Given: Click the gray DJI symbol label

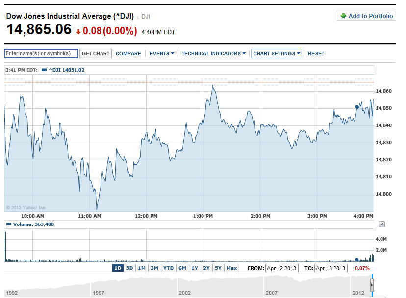Looking at the screenshot, I should pos(146,17).
